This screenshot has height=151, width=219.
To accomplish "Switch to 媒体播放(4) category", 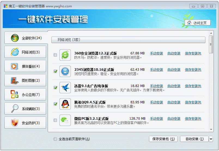I will 25,66.
